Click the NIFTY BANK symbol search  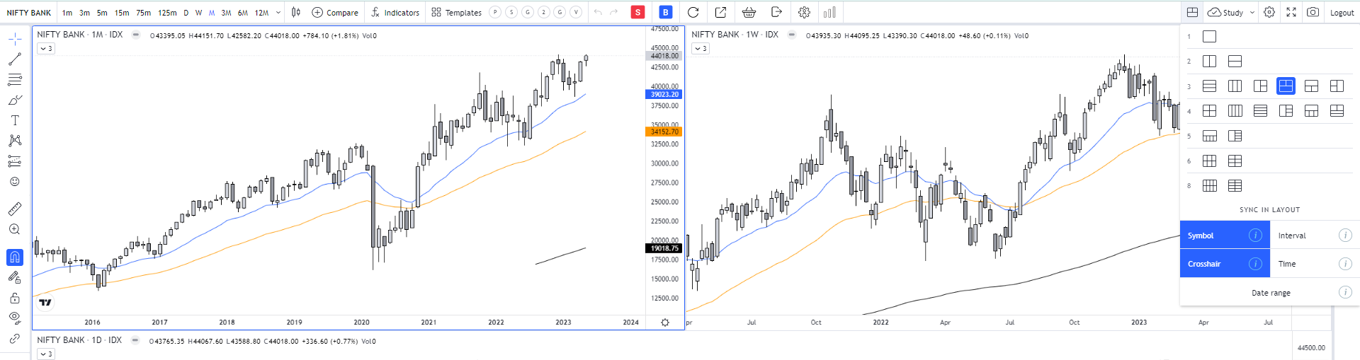[x=29, y=13]
